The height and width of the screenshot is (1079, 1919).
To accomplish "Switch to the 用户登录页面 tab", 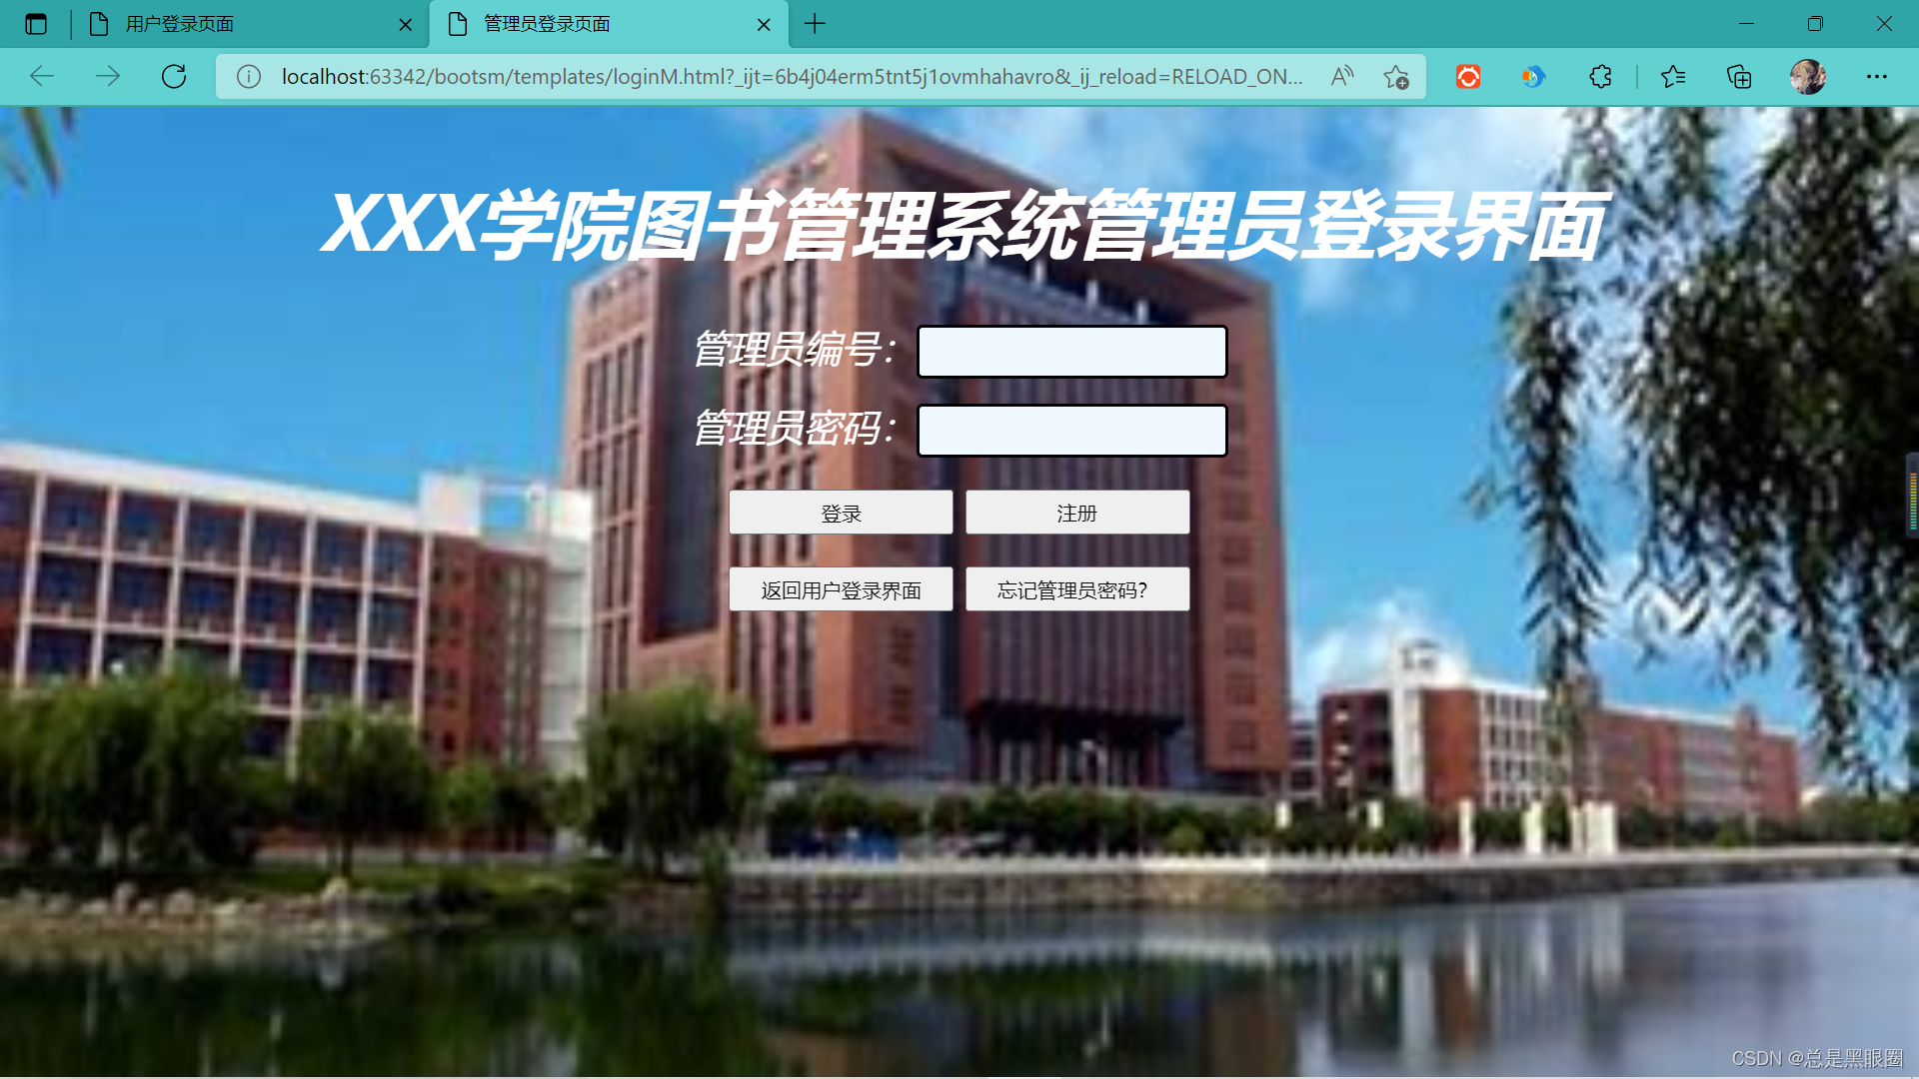I will tap(250, 24).
